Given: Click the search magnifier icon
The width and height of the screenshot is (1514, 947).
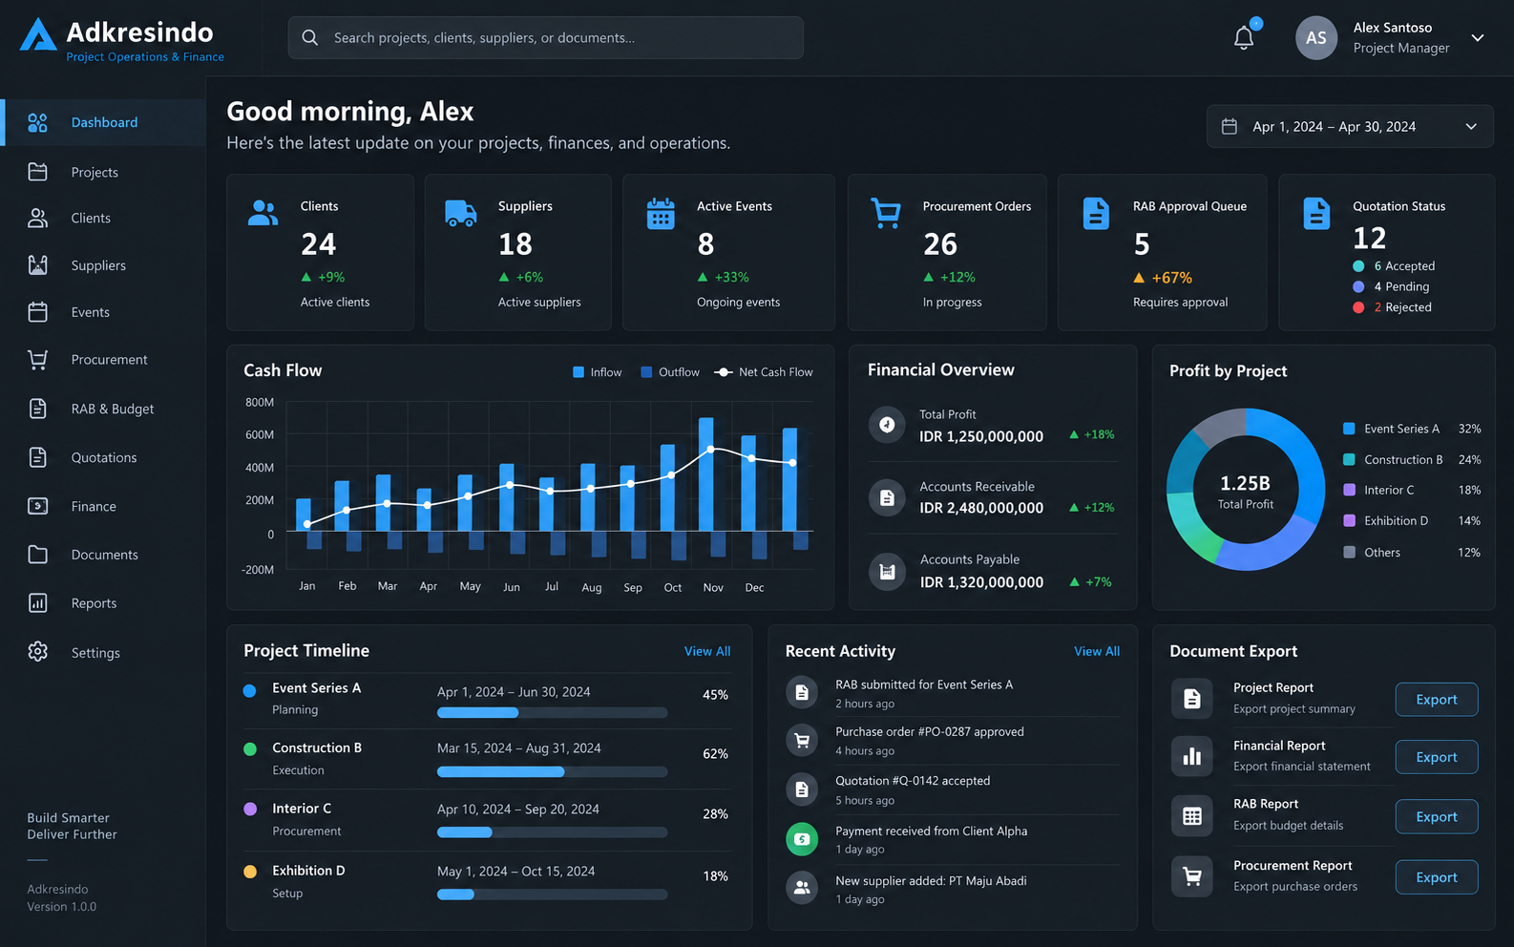Looking at the screenshot, I should pyautogui.click(x=310, y=37).
